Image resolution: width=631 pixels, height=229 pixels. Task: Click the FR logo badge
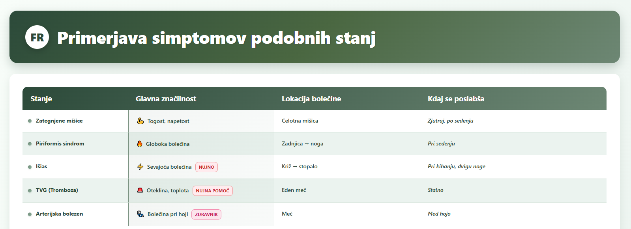[37, 37]
